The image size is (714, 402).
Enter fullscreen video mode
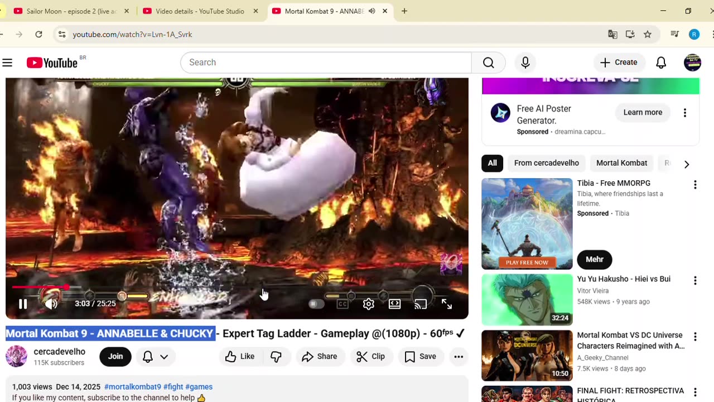pos(447,304)
